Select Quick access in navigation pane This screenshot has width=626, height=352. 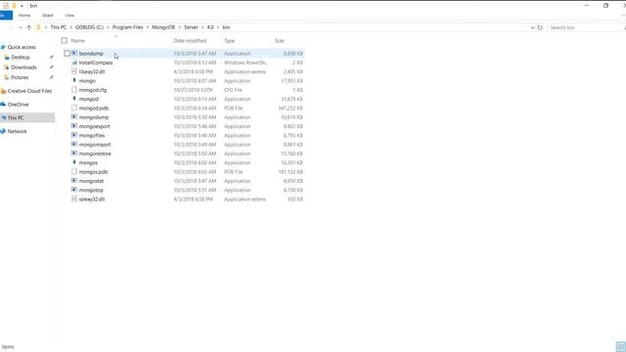click(22, 47)
